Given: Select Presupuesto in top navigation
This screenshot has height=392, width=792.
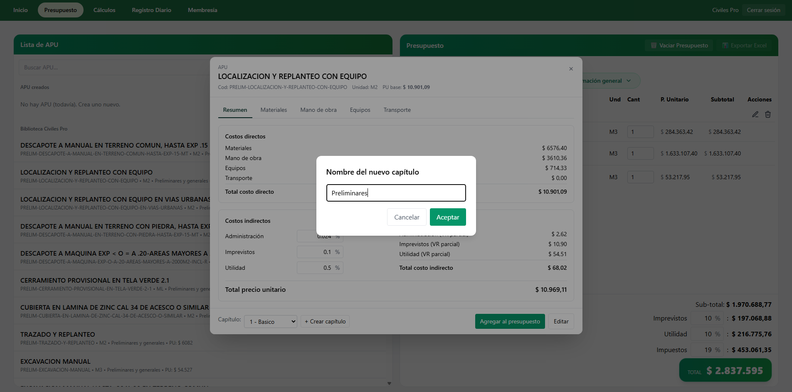Looking at the screenshot, I should click(x=61, y=10).
